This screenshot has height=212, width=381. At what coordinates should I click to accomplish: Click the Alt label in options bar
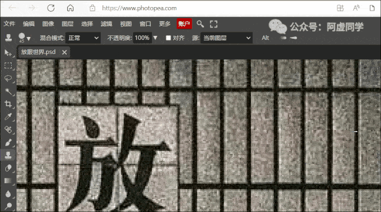[x=266, y=38]
